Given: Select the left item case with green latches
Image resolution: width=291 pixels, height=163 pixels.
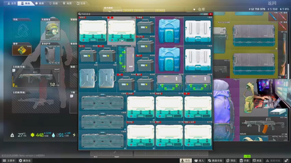Looking at the screenshot, I should tap(169, 83).
